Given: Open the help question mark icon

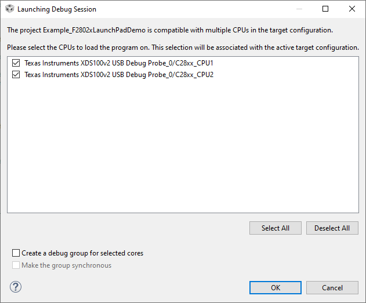Looking at the screenshot, I should click(x=16, y=287).
